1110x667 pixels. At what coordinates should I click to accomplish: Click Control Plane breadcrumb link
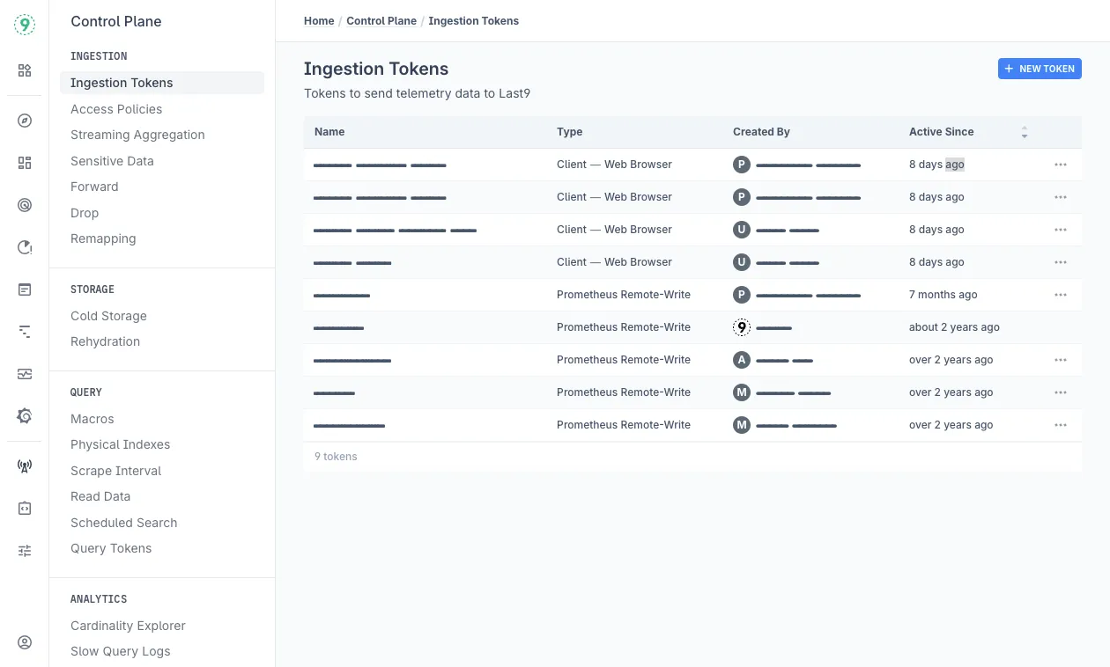click(381, 21)
